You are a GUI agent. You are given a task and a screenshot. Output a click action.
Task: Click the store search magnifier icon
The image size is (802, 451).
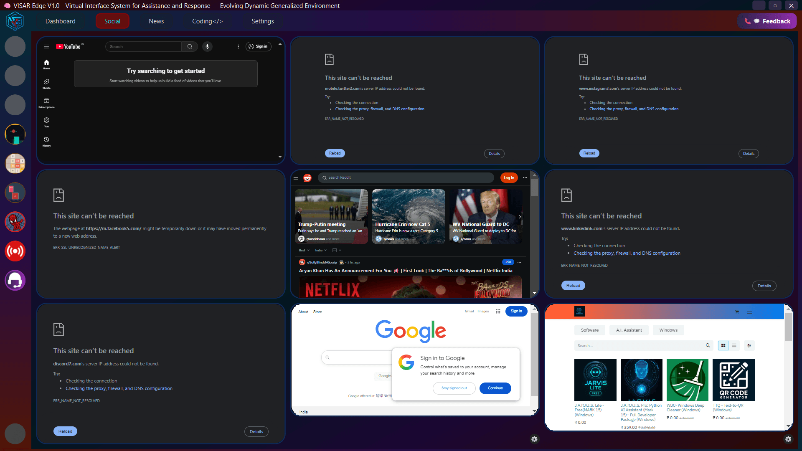pyautogui.click(x=708, y=345)
